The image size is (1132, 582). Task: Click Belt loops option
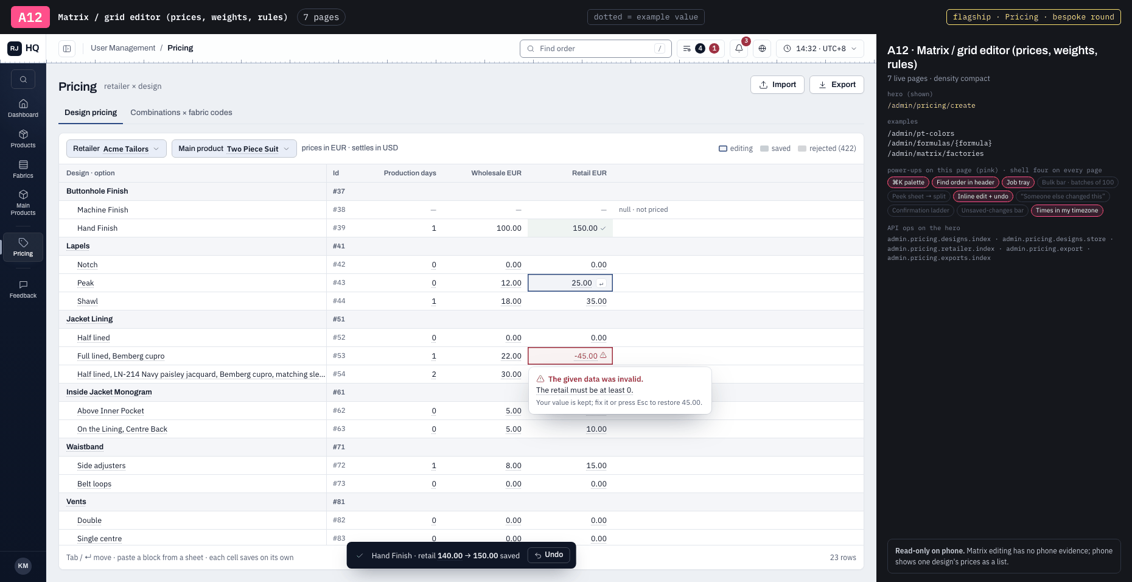tap(94, 484)
